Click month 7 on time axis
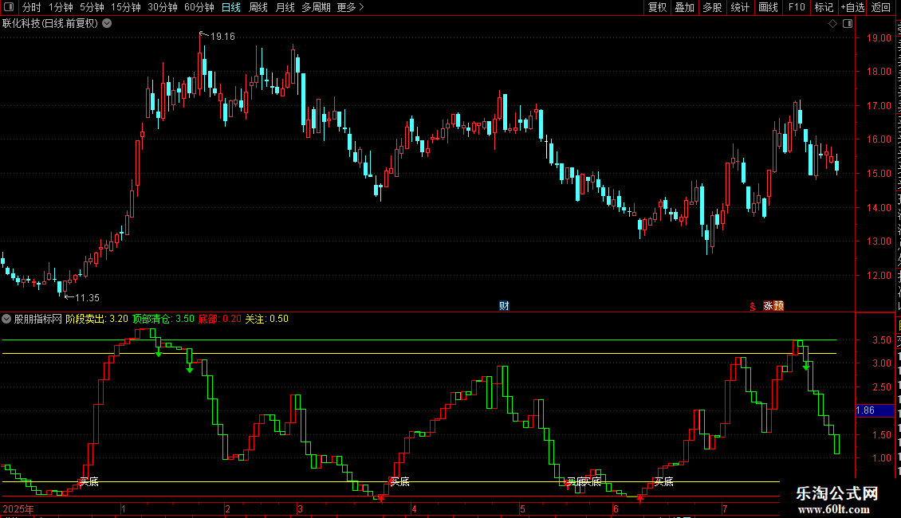The image size is (901, 518). tap(725, 508)
